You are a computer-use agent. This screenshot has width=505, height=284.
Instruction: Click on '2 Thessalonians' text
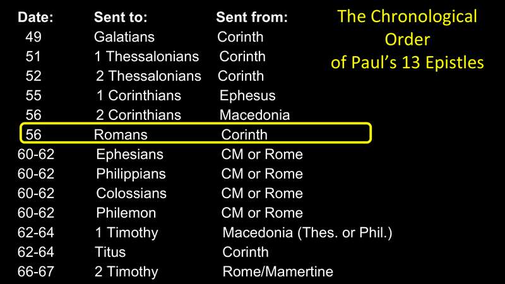148,76
